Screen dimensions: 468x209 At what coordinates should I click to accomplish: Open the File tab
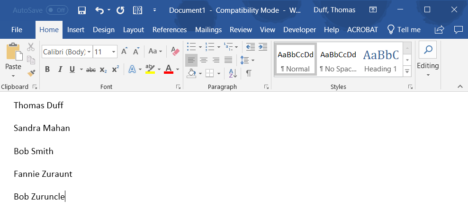[17, 30]
